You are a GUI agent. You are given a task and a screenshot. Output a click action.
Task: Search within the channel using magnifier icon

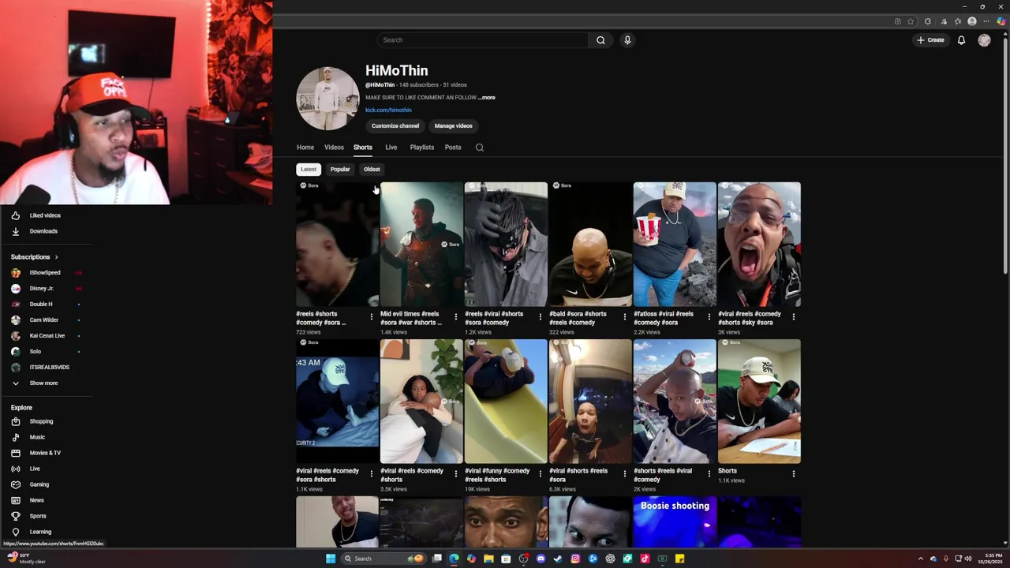coord(479,148)
